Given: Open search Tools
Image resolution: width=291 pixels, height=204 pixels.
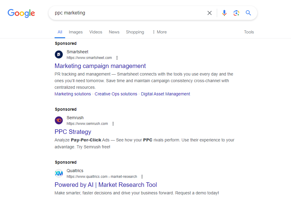Looking at the screenshot, I should [249, 32].
